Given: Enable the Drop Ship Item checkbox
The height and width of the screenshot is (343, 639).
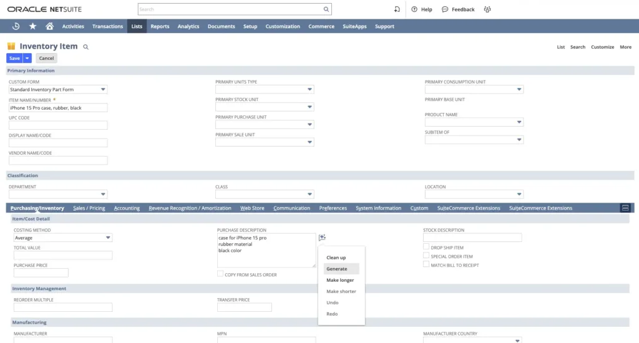Looking at the screenshot, I should coord(426,246).
